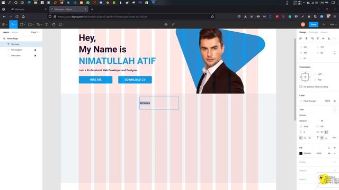Set text align left
The width and height of the screenshot is (339, 190).
(301, 138)
